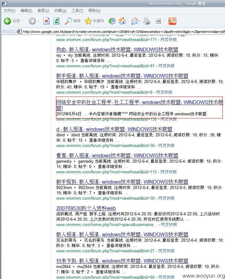225x279 pixels.
Task: Click snippet text starting 2012年6月4日
Action: click(x=132, y=114)
